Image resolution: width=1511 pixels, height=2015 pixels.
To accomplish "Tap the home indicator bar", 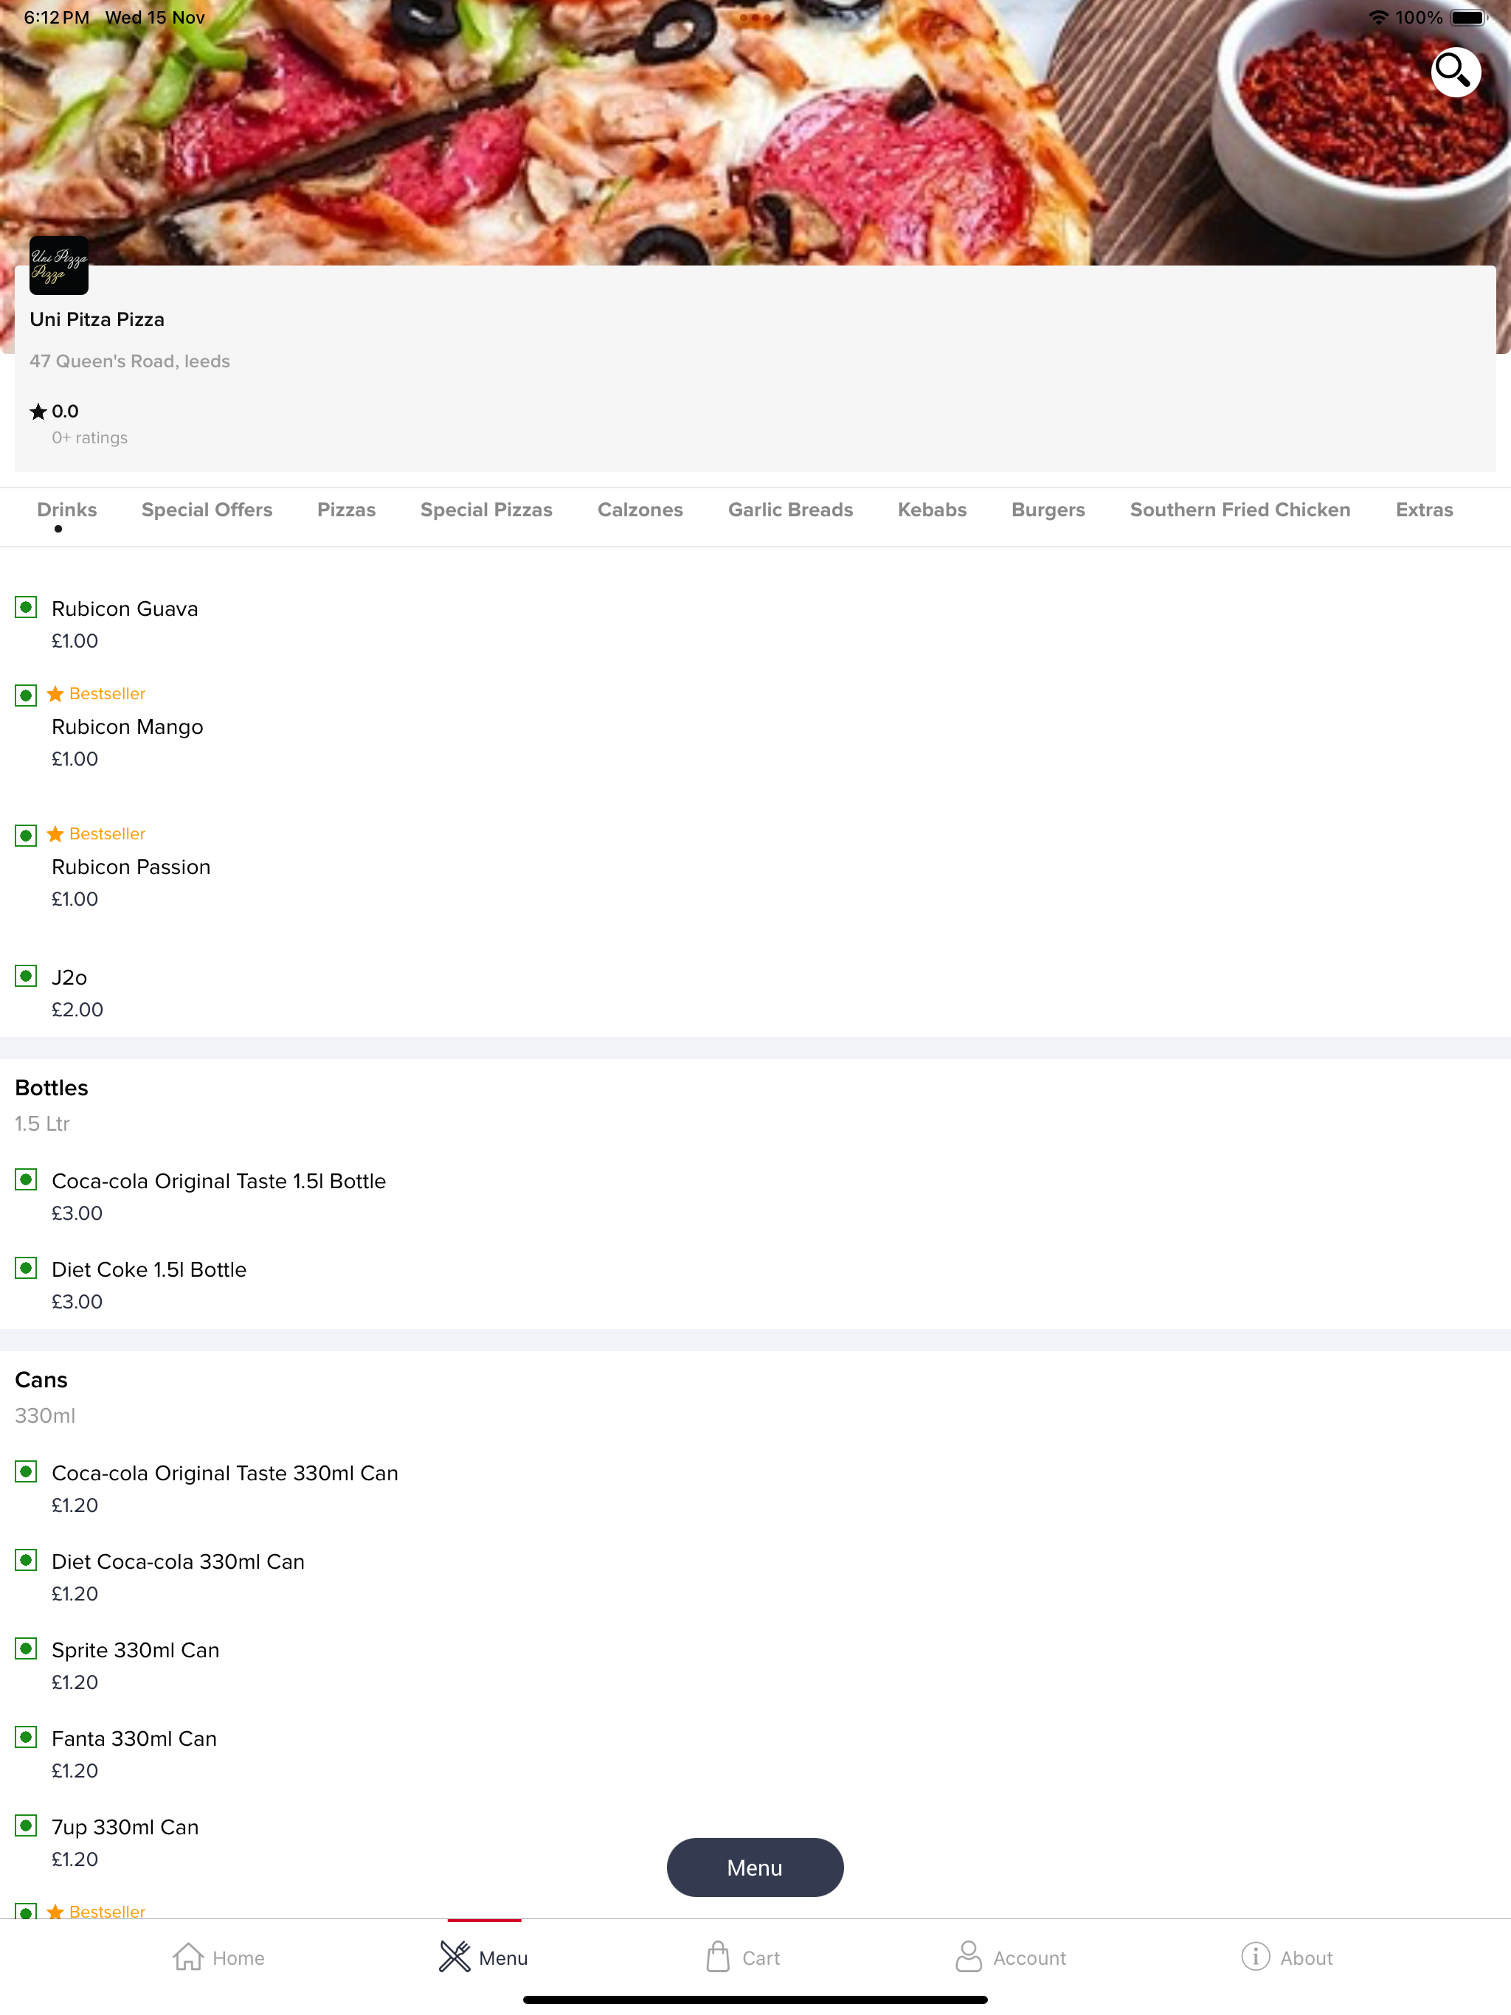I will point(755,2000).
